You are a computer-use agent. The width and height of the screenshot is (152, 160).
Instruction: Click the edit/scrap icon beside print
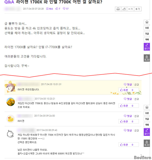(124, 9)
